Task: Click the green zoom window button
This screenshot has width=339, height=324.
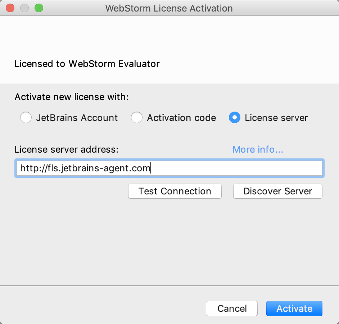Action: (x=39, y=8)
